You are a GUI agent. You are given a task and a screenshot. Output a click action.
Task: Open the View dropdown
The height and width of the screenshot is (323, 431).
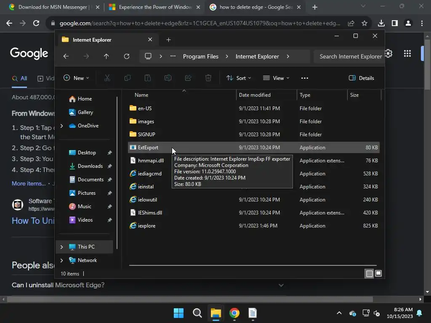coord(276,78)
